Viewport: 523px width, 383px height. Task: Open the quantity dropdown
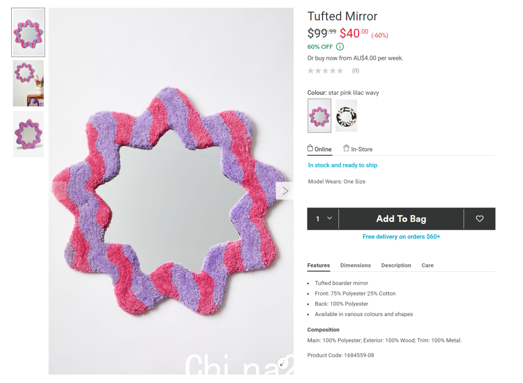click(x=323, y=219)
